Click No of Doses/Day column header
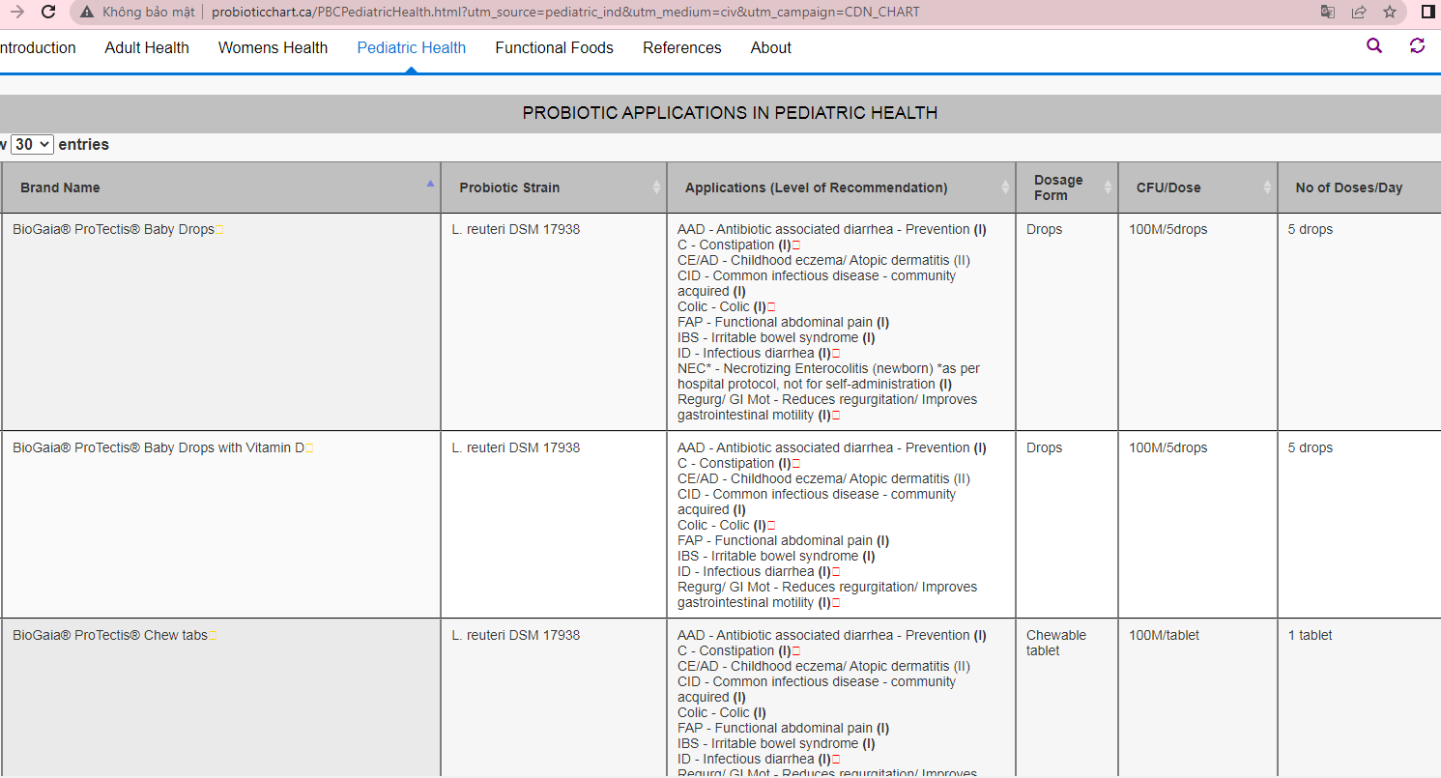 pos(1359,187)
